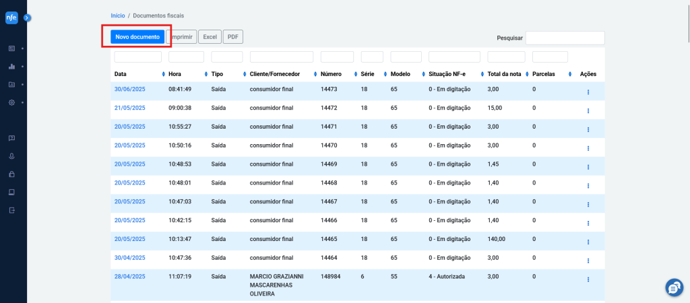Open the card list icon in sidebar
690x303 pixels.
pos(12,48)
